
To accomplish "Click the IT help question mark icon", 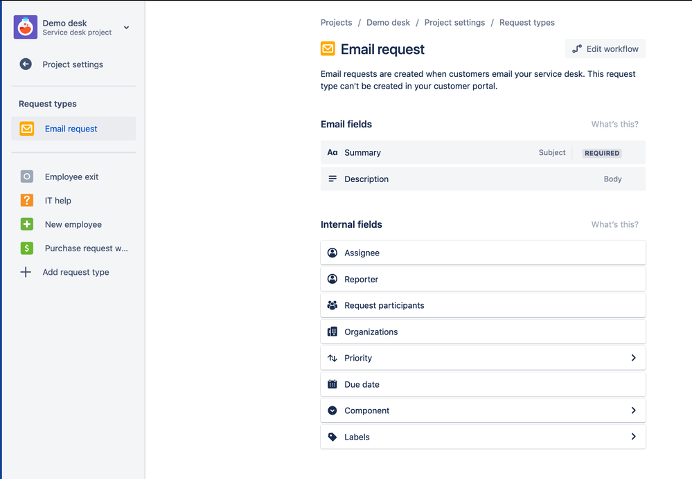I will pos(26,200).
